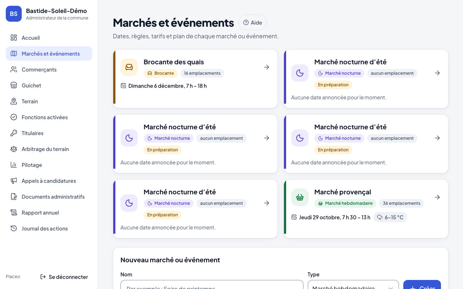Click the Journal des actions history icon
463x289 pixels.
pos(14,228)
